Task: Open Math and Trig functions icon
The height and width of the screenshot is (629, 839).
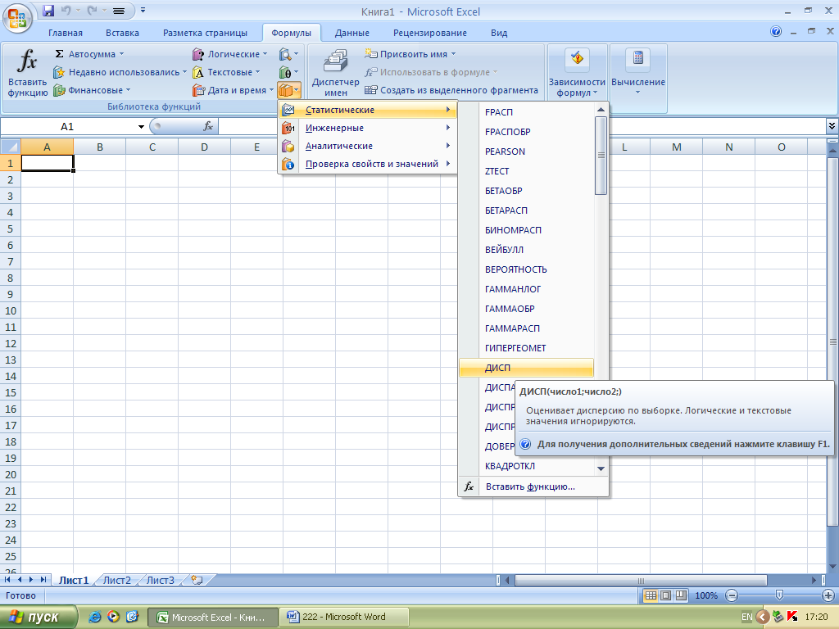Action: coord(289,72)
